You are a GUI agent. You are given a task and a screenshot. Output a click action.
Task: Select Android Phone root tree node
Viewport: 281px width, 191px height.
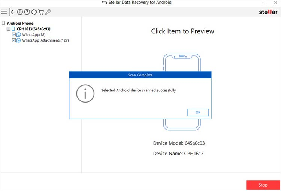click(20, 23)
